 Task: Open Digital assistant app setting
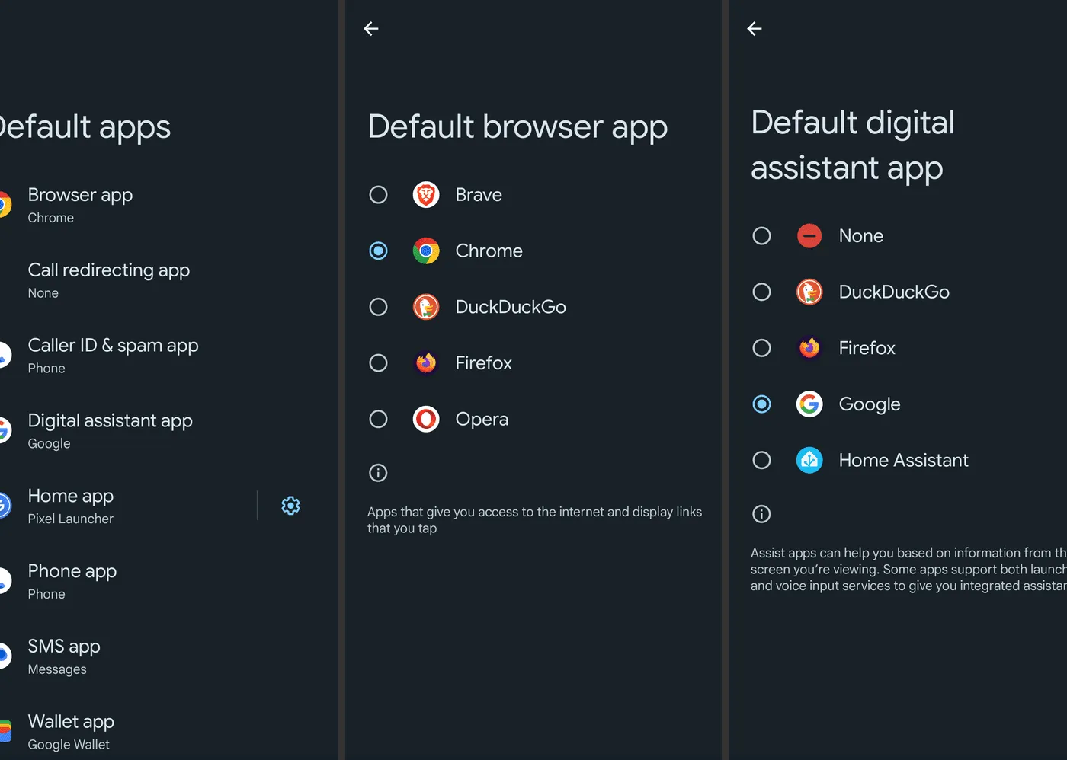click(110, 431)
